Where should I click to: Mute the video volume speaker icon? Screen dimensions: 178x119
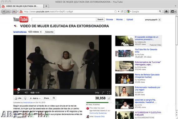pyautogui.click(x=26, y=93)
